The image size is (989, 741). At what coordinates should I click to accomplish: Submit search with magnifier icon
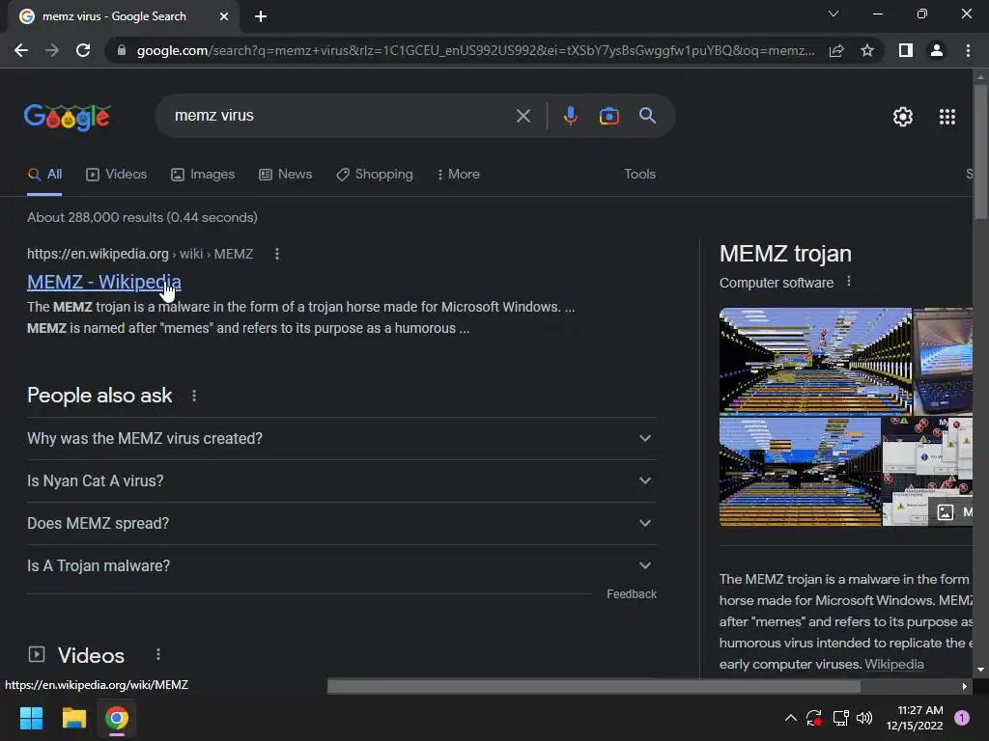click(647, 116)
